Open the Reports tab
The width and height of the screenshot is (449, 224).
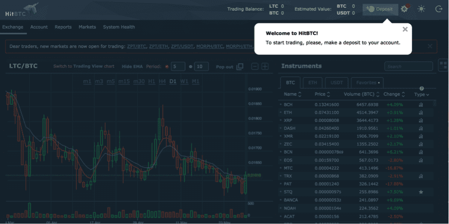point(63,27)
